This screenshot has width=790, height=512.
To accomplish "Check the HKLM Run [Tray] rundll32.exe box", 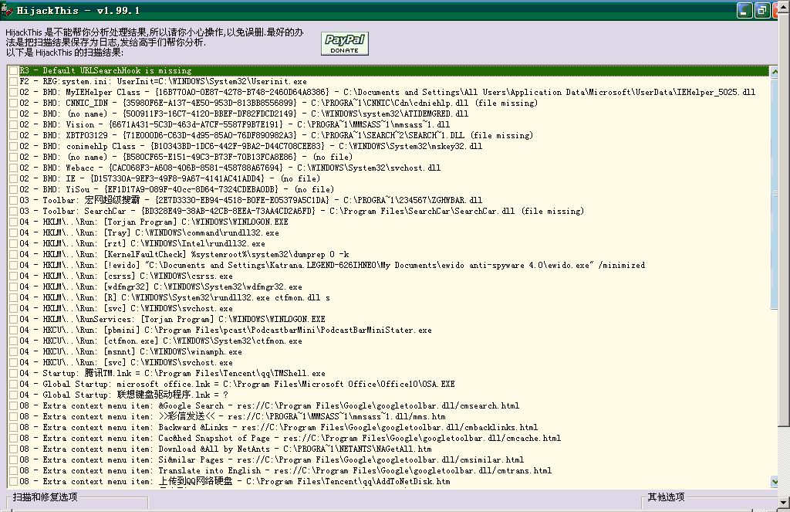I will pyautogui.click(x=14, y=233).
